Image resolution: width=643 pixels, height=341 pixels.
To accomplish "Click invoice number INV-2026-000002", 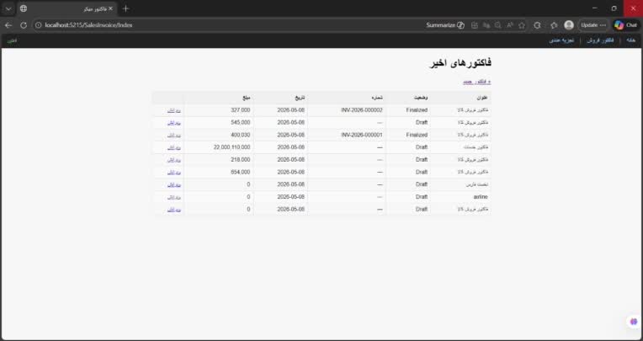I will (362, 110).
